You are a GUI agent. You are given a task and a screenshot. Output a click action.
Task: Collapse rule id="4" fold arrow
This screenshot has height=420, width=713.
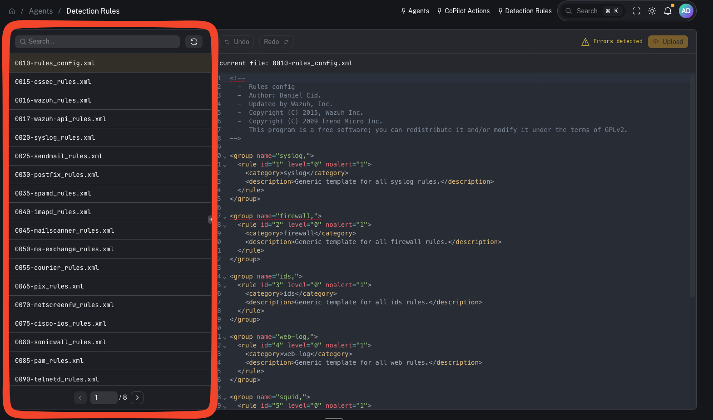click(224, 346)
